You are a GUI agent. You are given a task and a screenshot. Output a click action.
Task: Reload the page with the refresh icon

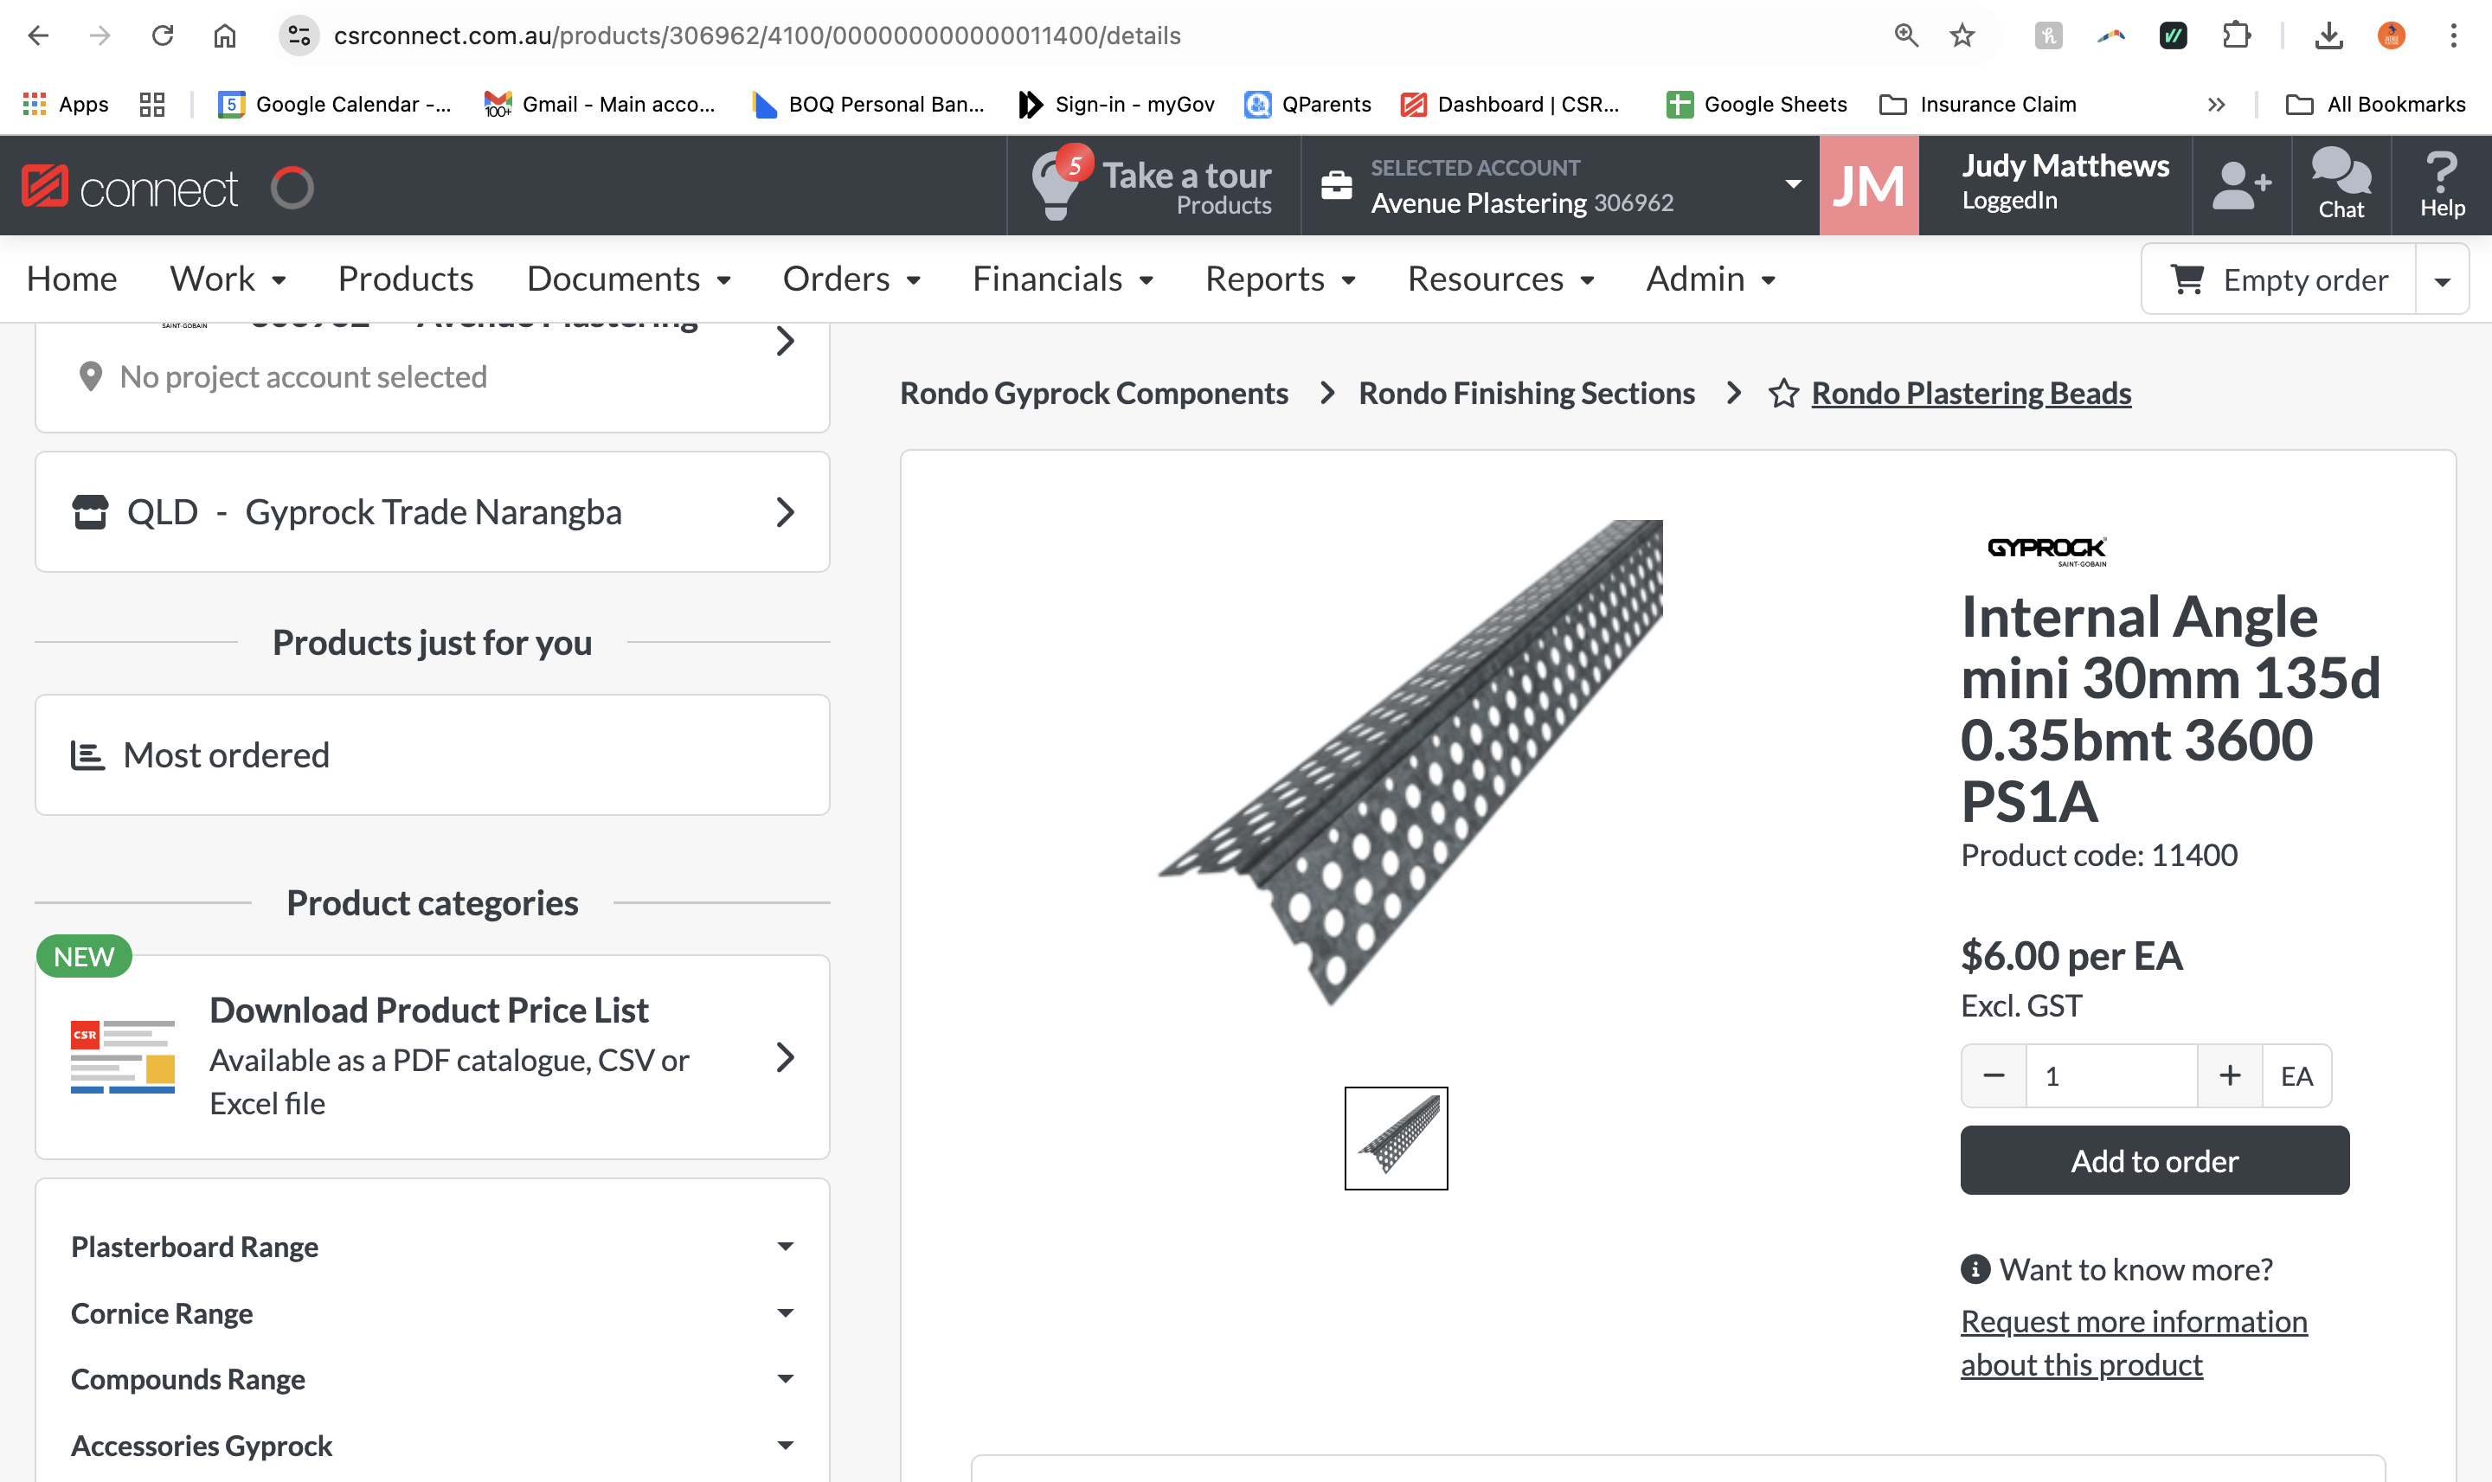coord(162,36)
